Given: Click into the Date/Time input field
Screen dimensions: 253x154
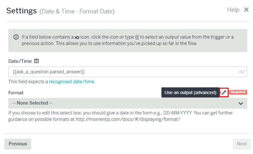Looking at the screenshot, I should coord(128,72).
